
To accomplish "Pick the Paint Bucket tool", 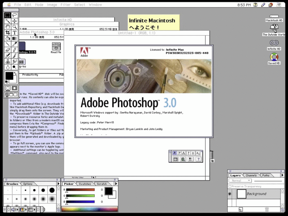I will [8, 38].
